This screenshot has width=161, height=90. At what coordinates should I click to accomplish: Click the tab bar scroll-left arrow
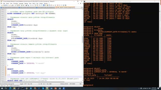[x=81, y=7]
